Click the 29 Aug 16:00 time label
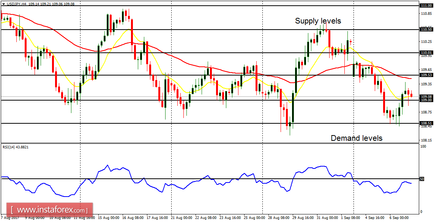Image resolution: width=434 pixels, height=222 pixels. pos(303,218)
